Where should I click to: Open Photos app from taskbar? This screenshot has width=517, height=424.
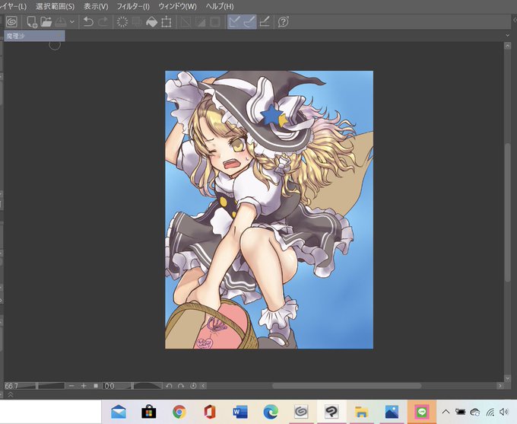[392, 412]
